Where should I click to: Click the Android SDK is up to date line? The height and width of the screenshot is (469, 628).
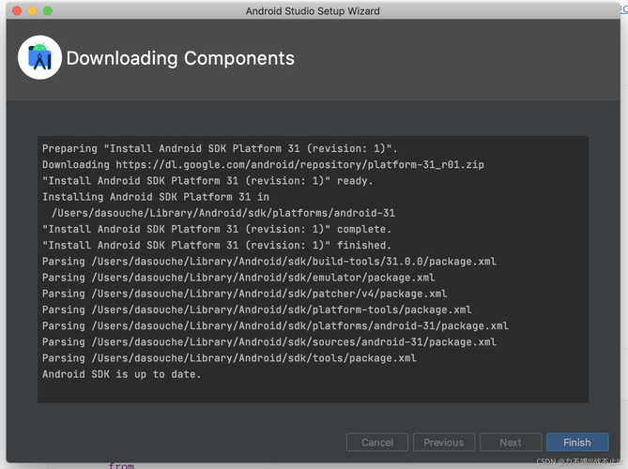[x=121, y=374]
